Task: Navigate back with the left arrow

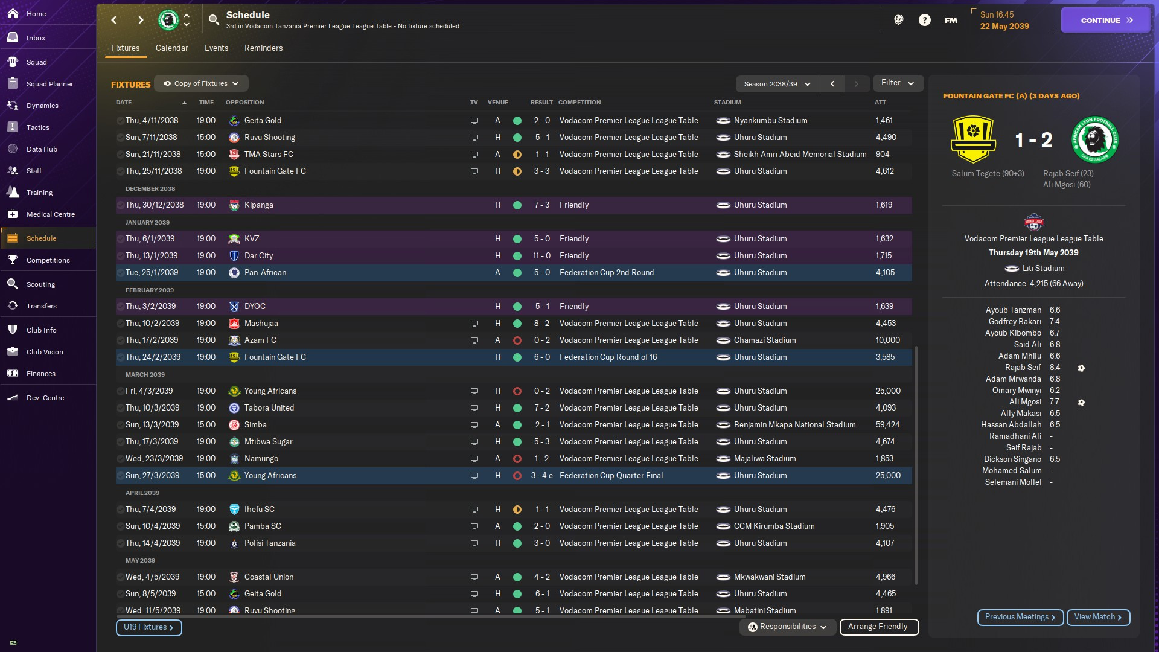Action: [x=114, y=20]
